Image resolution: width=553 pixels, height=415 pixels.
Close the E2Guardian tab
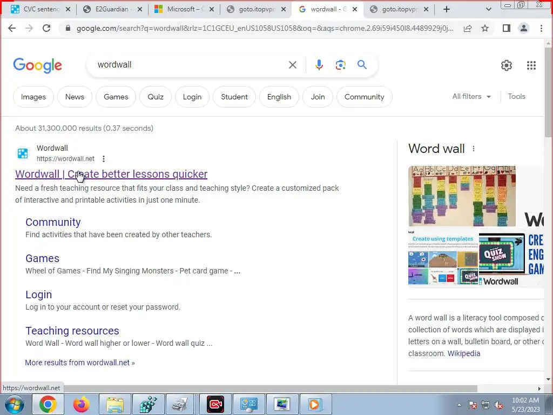[140, 10]
